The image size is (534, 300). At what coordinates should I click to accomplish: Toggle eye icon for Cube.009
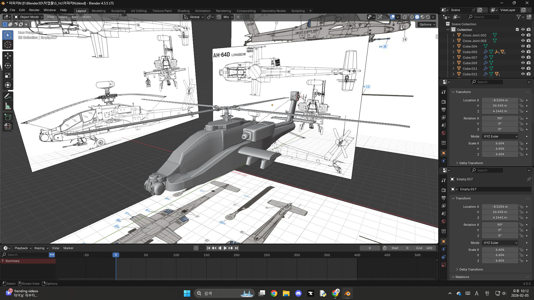[523, 63]
